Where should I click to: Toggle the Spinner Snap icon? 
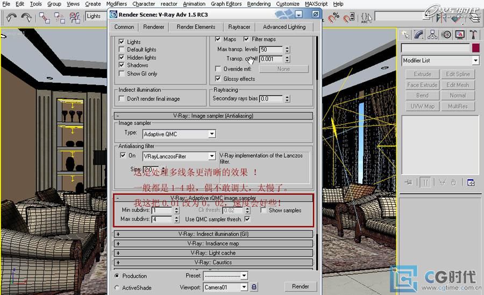pyautogui.click(x=349, y=18)
